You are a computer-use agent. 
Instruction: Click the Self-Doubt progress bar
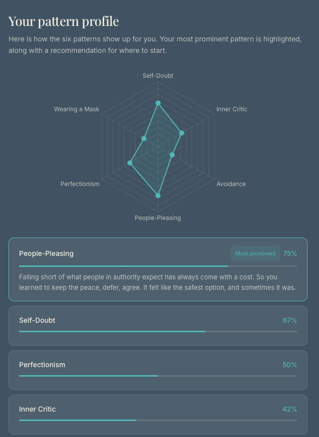[158, 331]
